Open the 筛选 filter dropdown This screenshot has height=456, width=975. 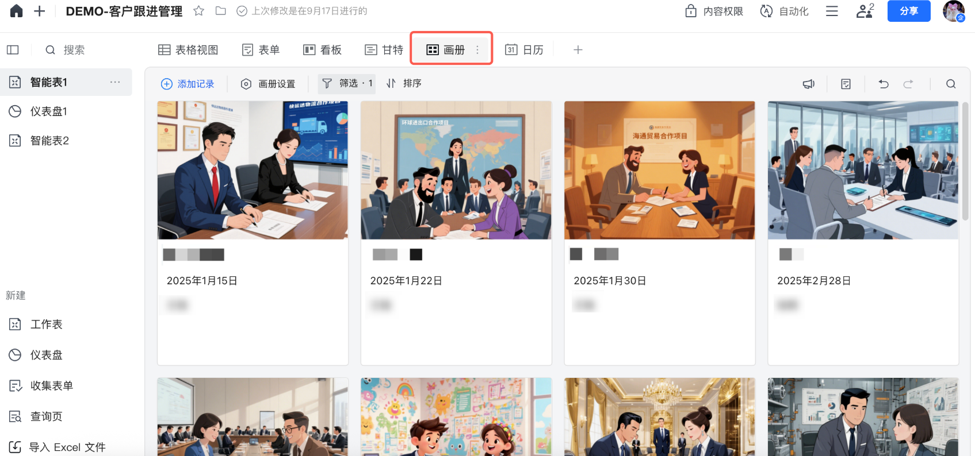point(347,84)
